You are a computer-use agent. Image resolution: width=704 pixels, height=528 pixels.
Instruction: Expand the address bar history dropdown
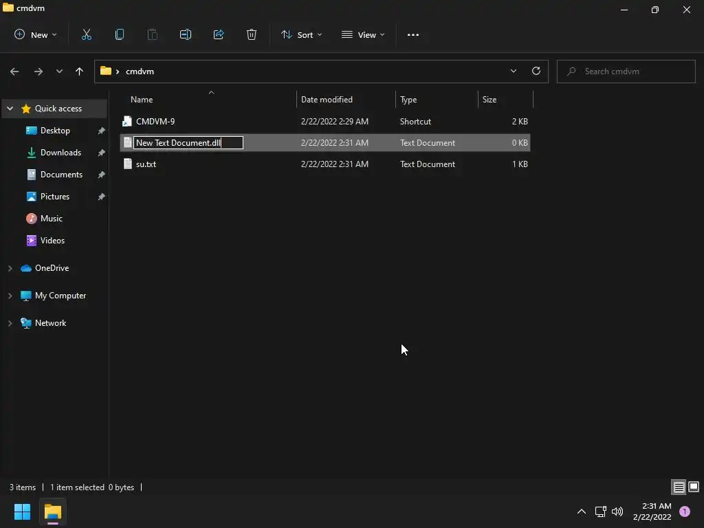[x=513, y=71]
